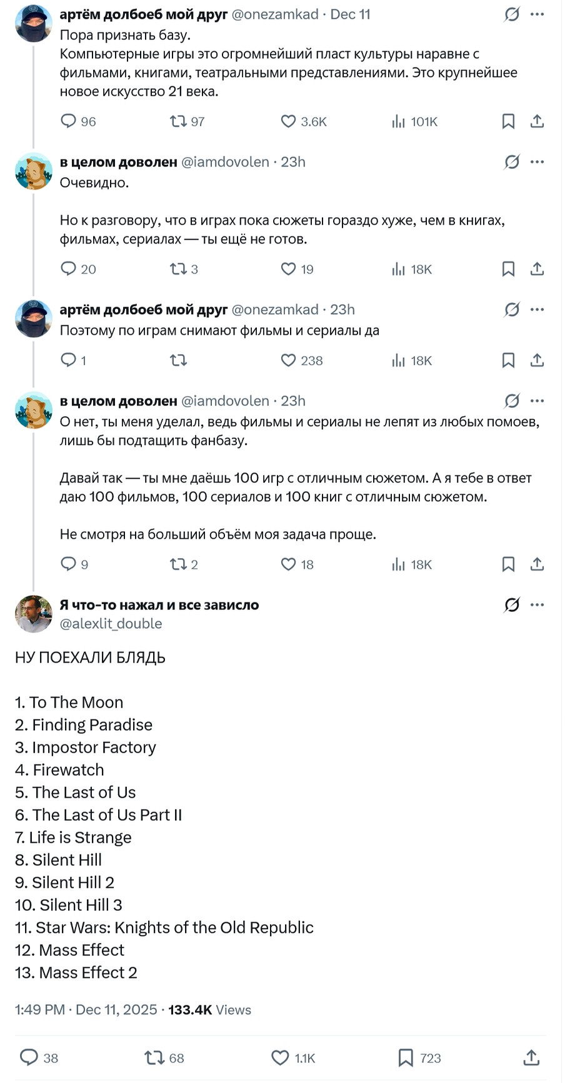Open @iamdovolen handle on 'Очевидно.' tweet

click(x=225, y=162)
